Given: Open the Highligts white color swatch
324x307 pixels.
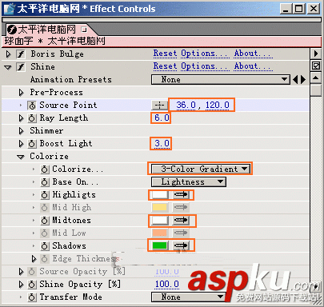Looking at the screenshot, I should tap(160, 195).
